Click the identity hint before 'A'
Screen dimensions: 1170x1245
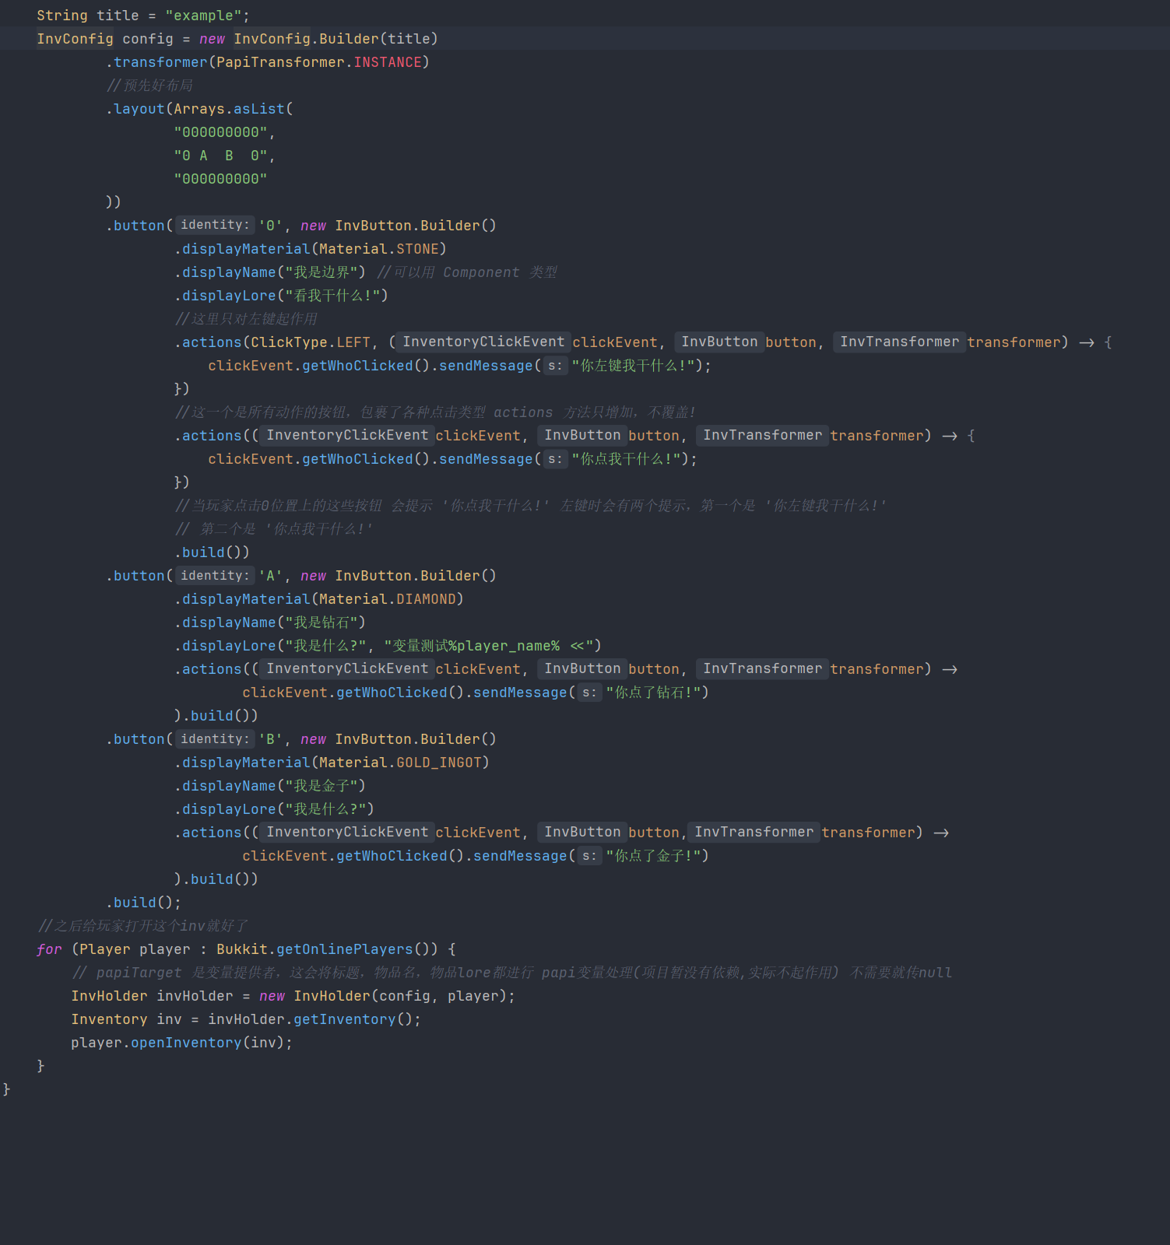tap(214, 576)
